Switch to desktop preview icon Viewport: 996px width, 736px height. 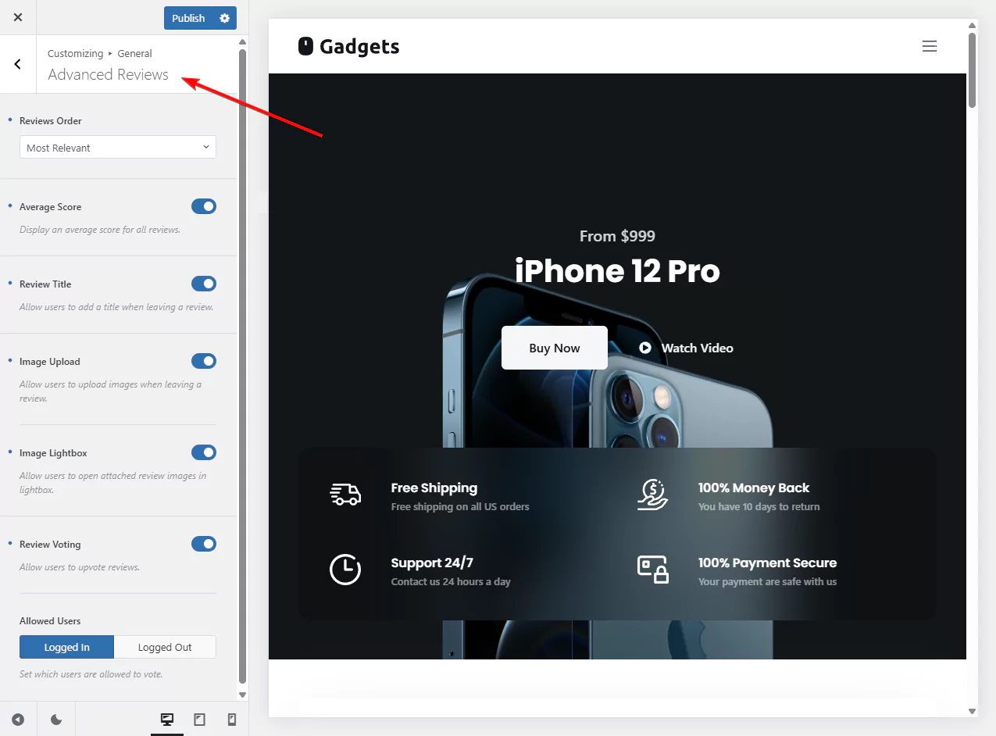click(x=166, y=720)
